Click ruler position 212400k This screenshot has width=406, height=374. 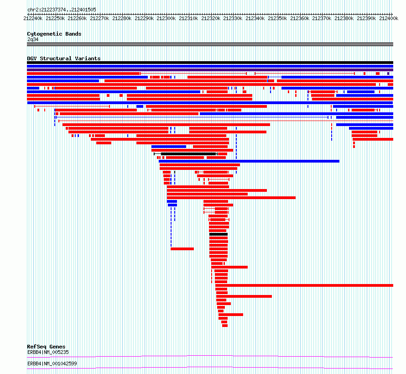coord(389,18)
